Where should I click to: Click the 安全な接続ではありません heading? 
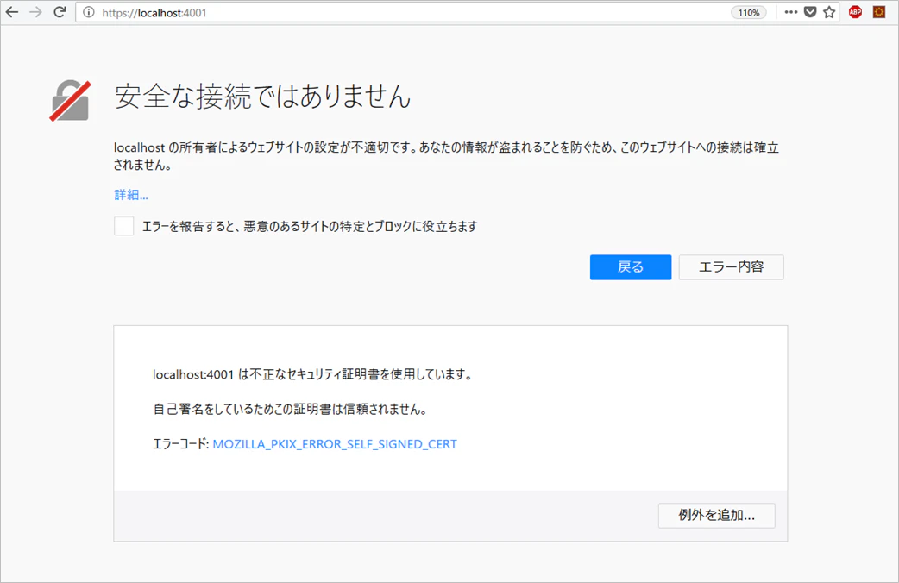(x=263, y=97)
